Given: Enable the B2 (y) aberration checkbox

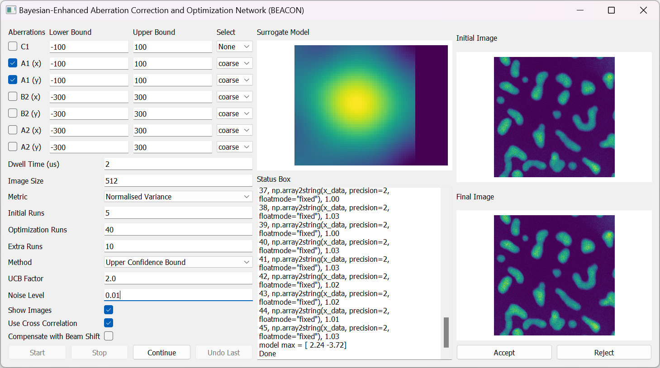Looking at the screenshot, I should [x=13, y=113].
